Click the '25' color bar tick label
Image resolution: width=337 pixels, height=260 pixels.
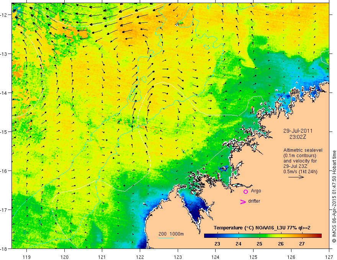tap(259, 244)
